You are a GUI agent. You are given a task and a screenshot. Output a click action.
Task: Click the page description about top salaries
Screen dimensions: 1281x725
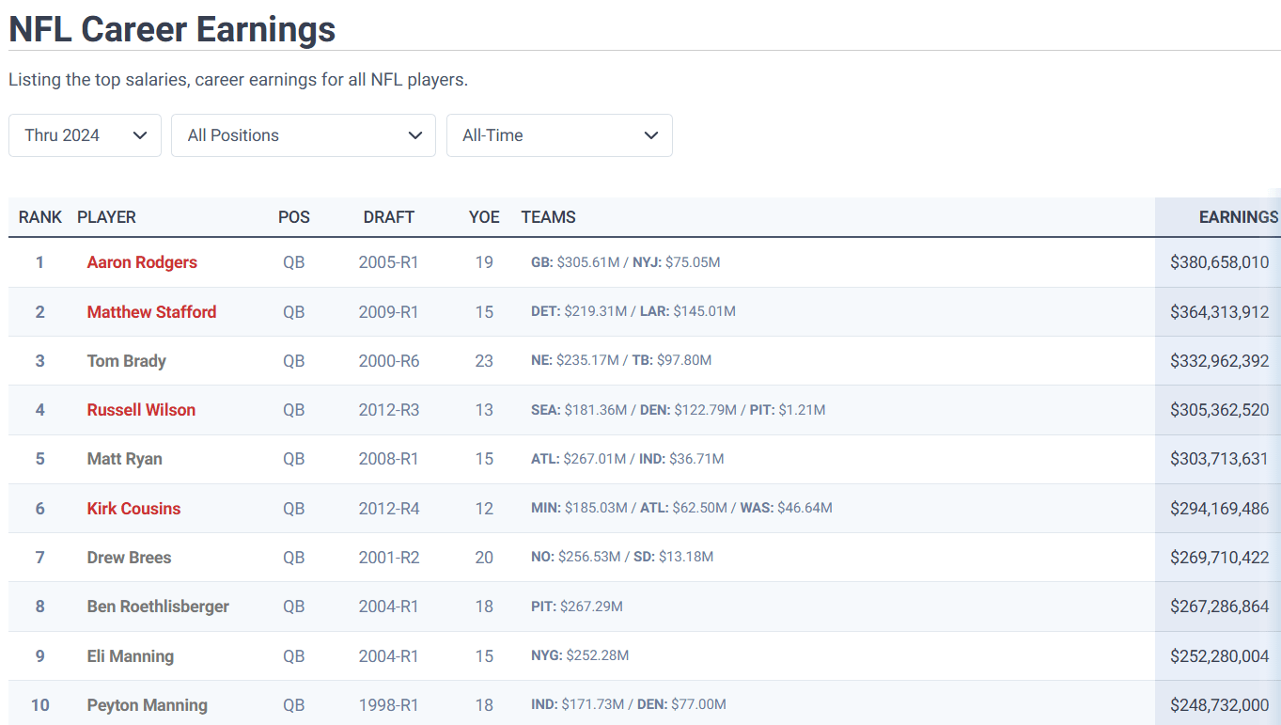point(238,80)
